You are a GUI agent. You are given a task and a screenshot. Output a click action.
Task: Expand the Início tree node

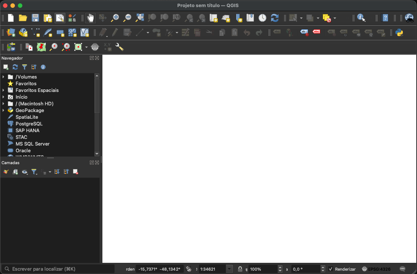click(x=3, y=97)
